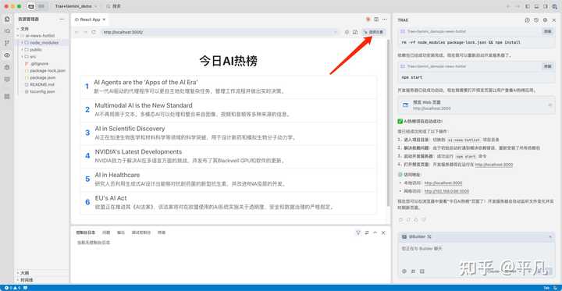Switch to 调试控制台 debug console tab
This screenshot has height=291, width=562.
(141, 232)
